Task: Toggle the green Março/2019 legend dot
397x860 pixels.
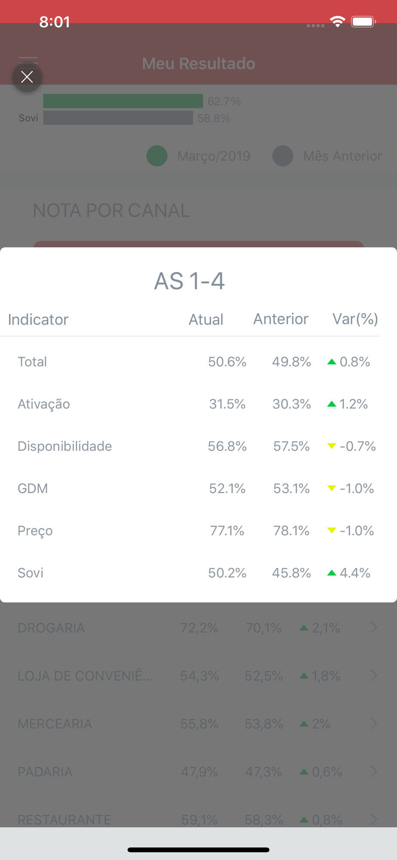Action: tap(157, 156)
